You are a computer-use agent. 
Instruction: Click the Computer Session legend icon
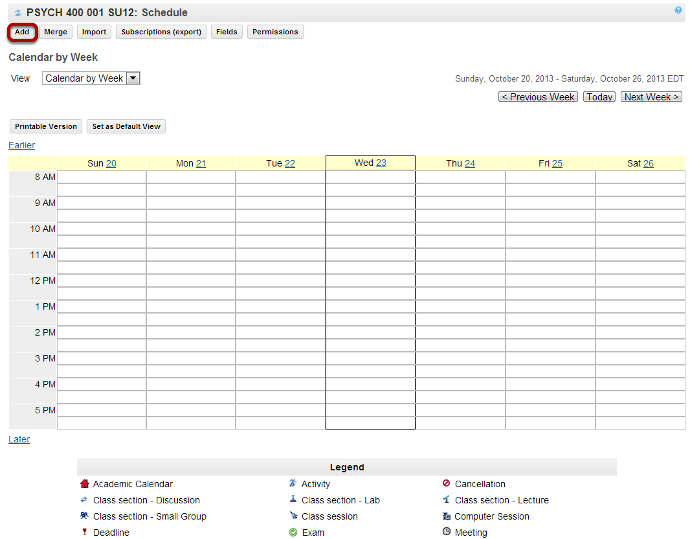pos(446,516)
